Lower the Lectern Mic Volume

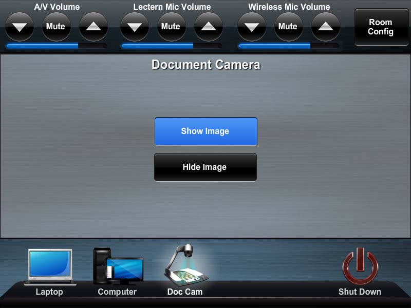click(x=135, y=27)
